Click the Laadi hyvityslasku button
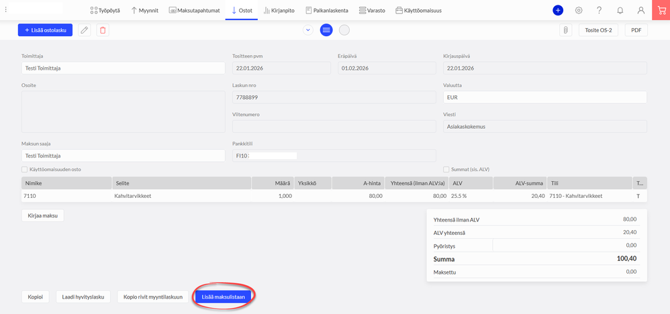This screenshot has height=314, width=670. tap(83, 297)
